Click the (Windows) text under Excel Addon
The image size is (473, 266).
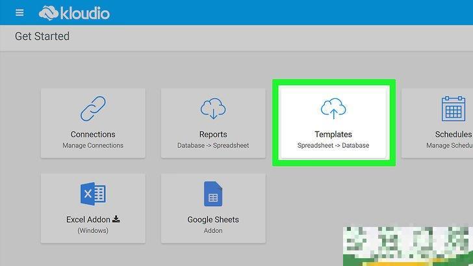pos(93,230)
